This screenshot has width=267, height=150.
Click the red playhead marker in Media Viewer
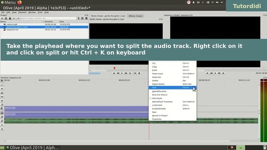[114, 68]
